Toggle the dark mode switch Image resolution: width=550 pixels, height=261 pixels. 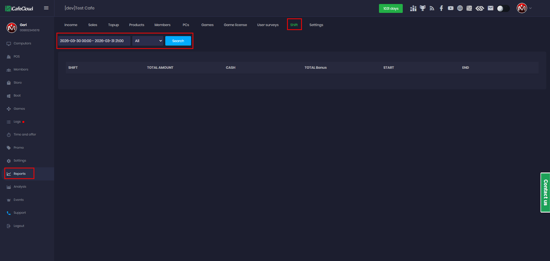[503, 9]
